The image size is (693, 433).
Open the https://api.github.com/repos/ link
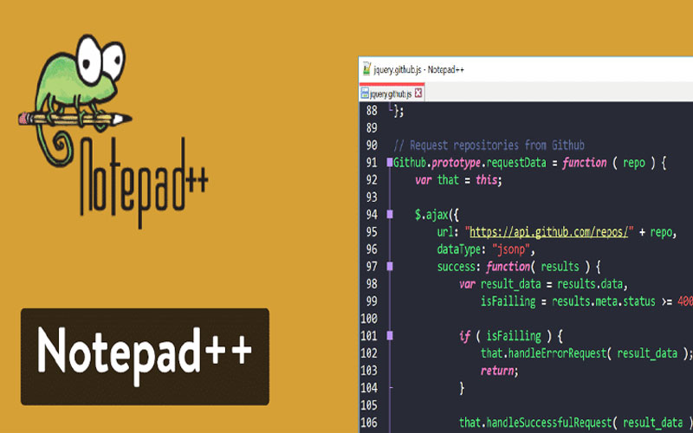[x=549, y=232]
